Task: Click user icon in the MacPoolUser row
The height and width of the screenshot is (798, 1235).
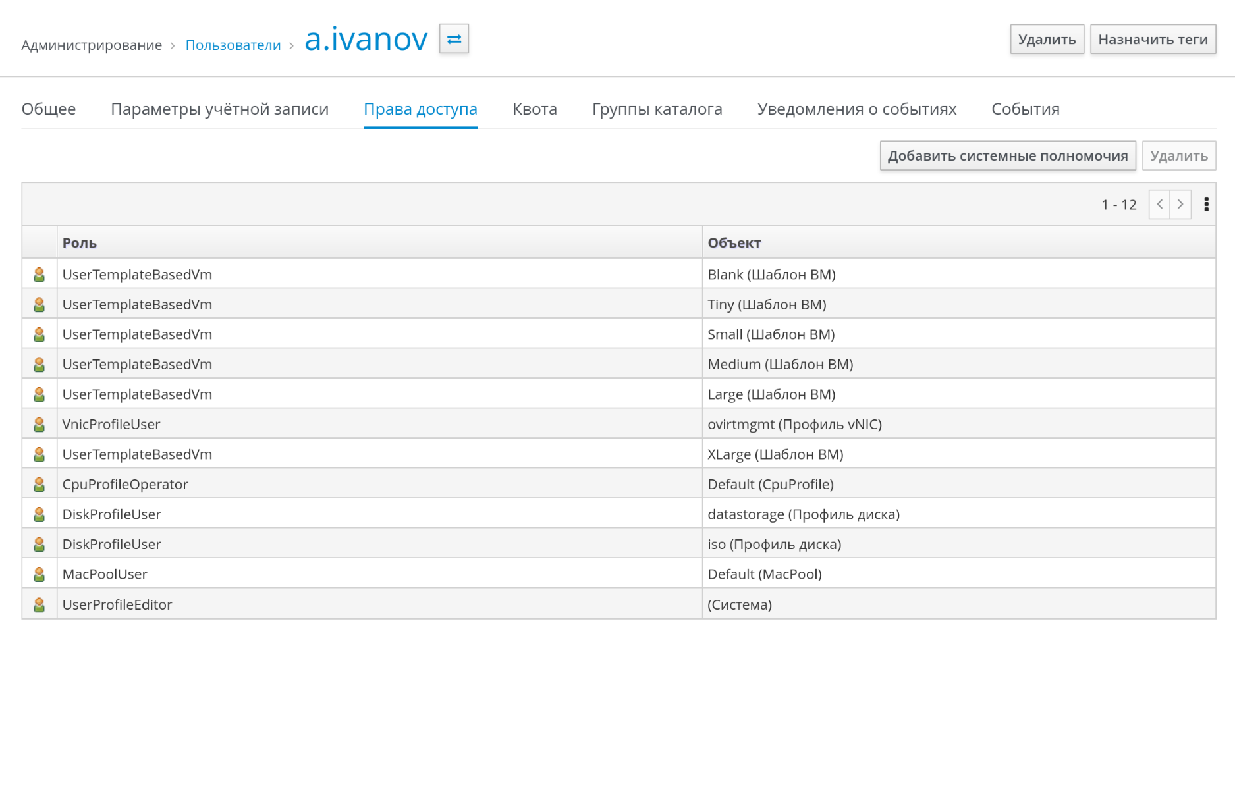Action: (40, 574)
